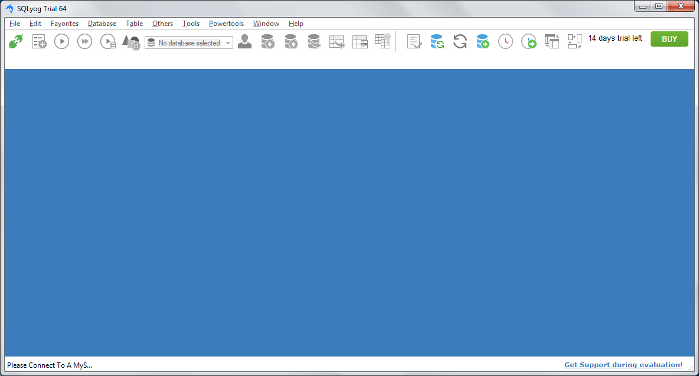
Task: Execute query for editing results
Action: tap(107, 41)
